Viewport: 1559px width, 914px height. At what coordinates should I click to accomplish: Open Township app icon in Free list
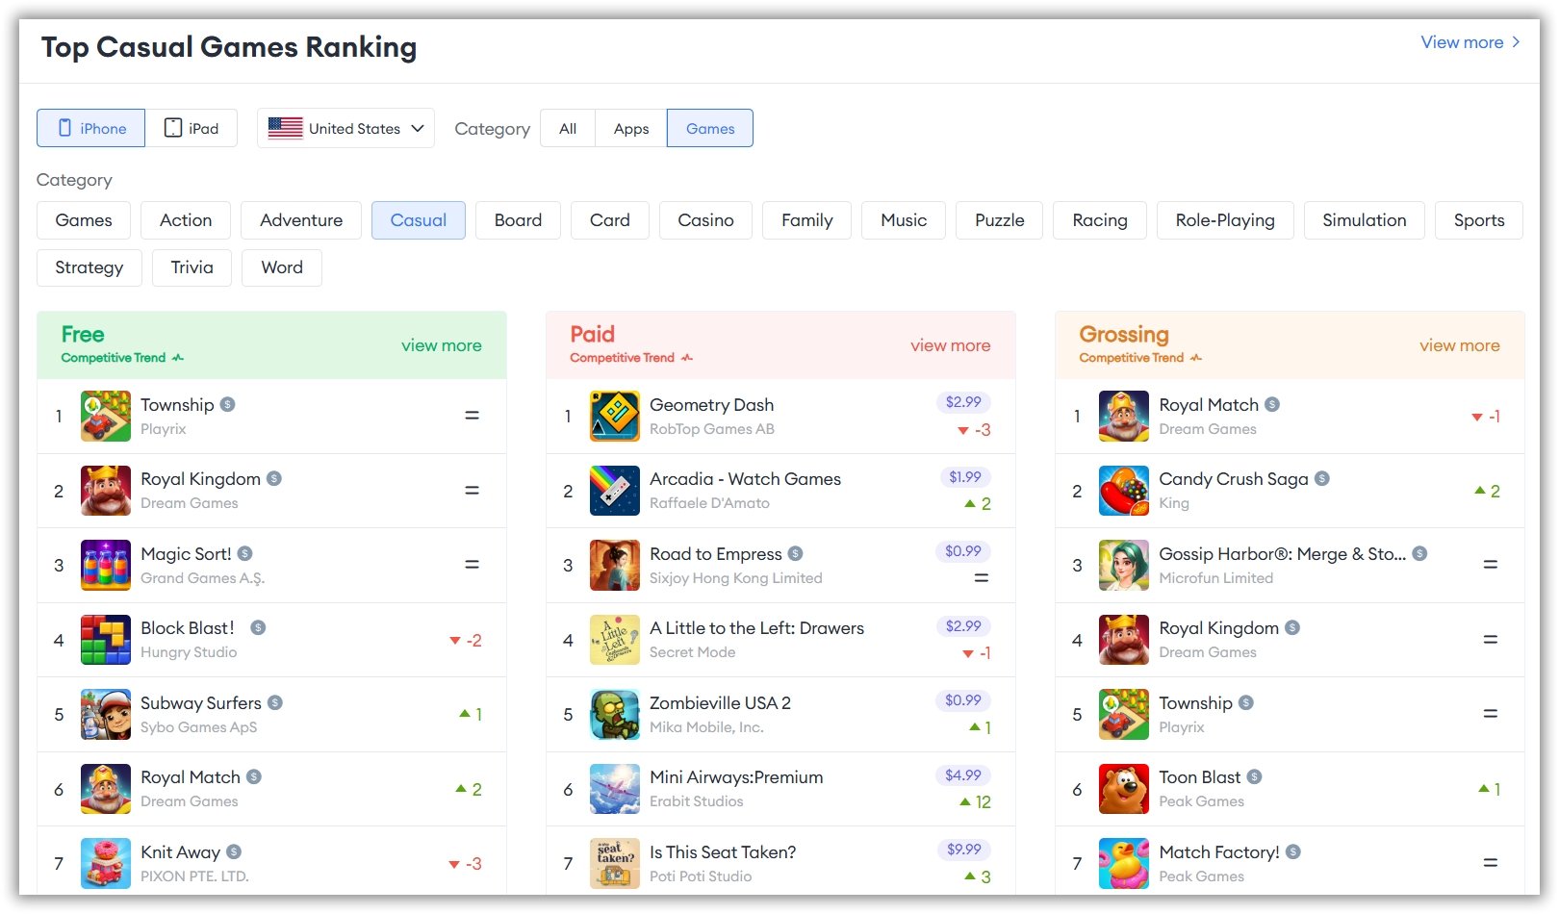[106, 416]
